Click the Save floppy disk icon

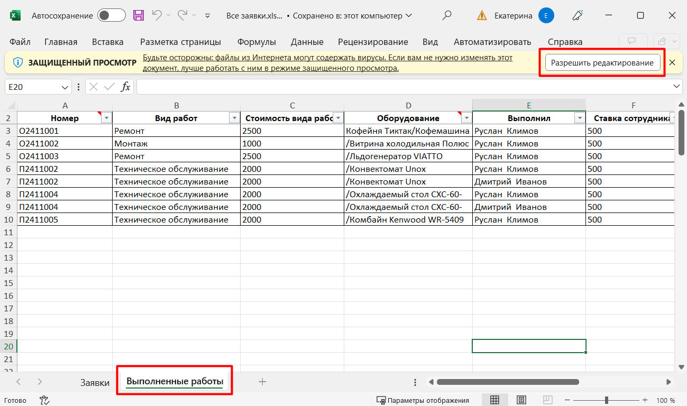coord(139,15)
